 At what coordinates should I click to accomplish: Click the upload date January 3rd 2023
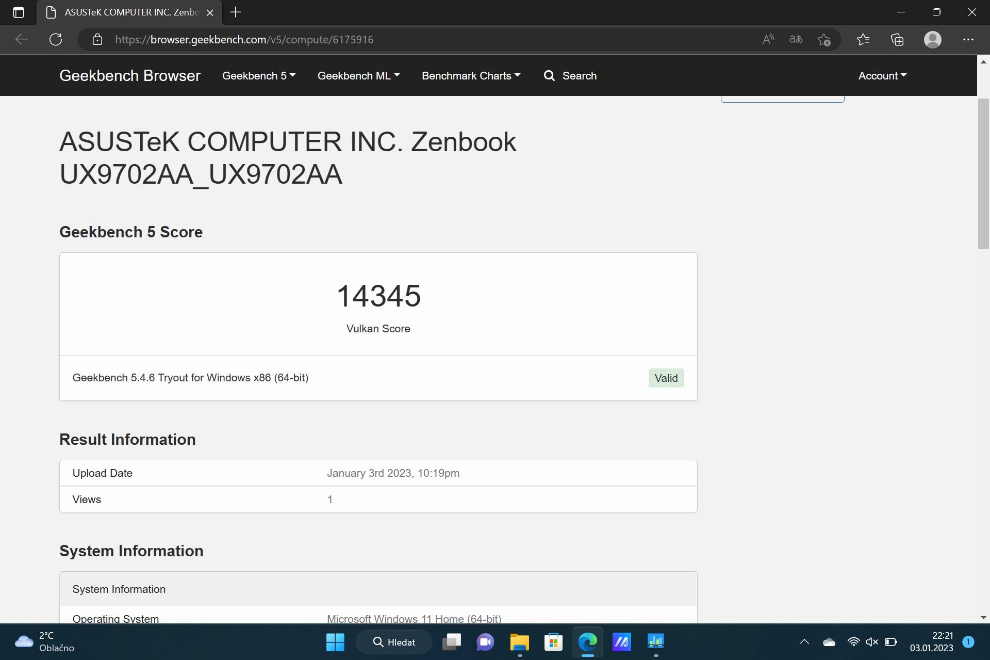click(393, 473)
